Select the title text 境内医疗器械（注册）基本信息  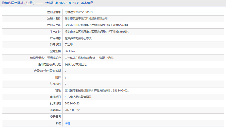pos(49,3)
